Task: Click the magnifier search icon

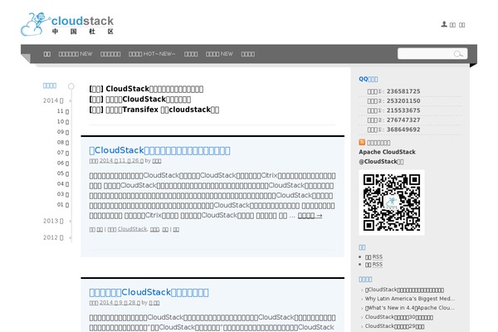Action: pyautogui.click(x=458, y=54)
